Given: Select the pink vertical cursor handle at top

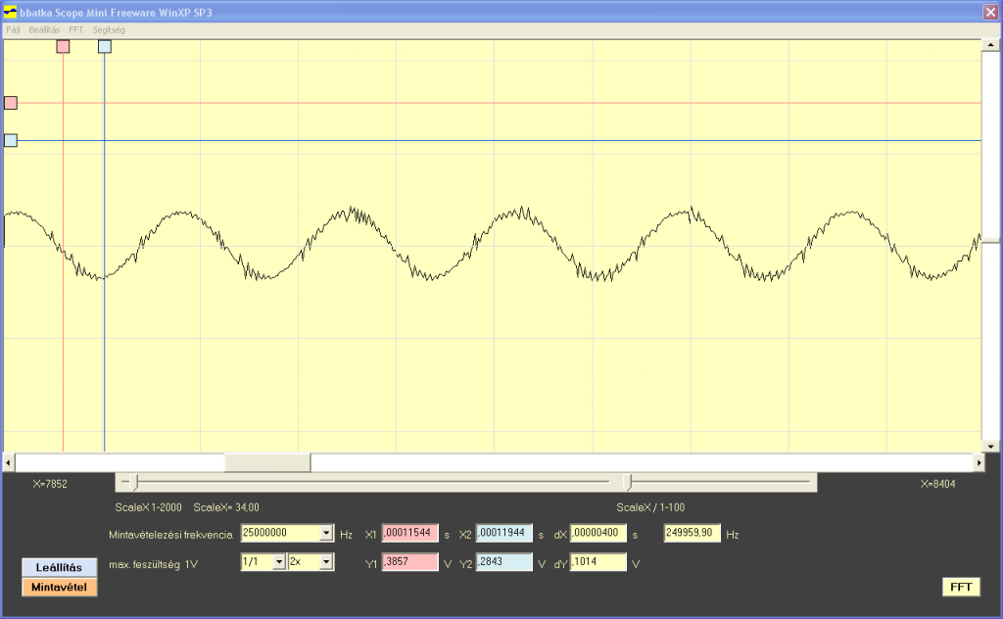Looking at the screenshot, I should pos(63,47).
